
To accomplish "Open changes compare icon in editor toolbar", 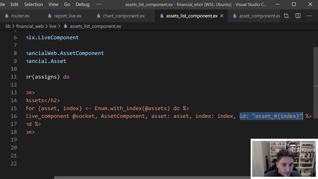I will click(286, 16).
